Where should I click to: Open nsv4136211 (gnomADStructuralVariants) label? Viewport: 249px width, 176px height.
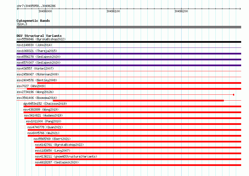(66, 156)
